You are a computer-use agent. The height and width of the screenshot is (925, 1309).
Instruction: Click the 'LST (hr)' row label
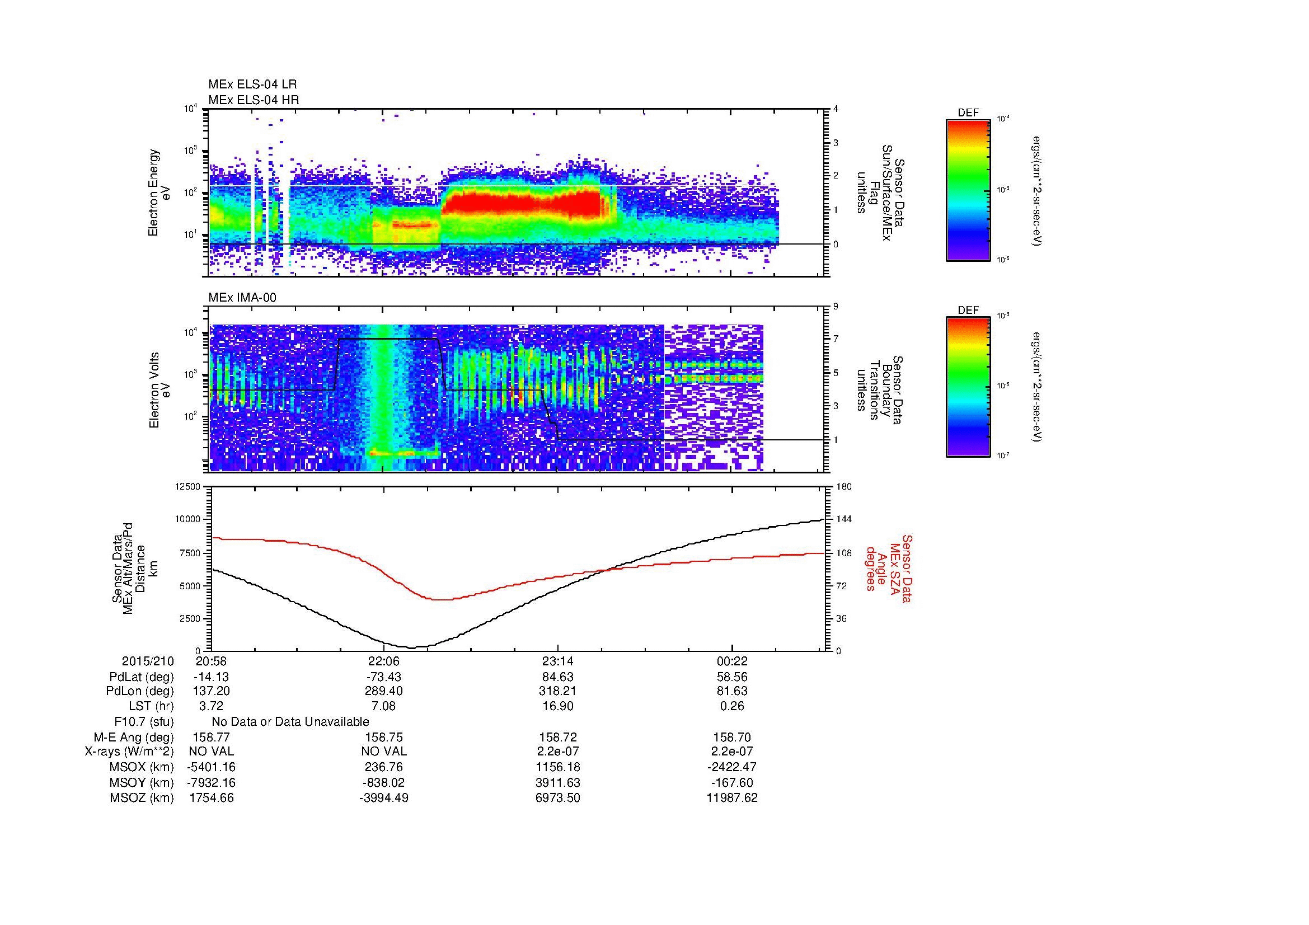pyautogui.click(x=151, y=707)
